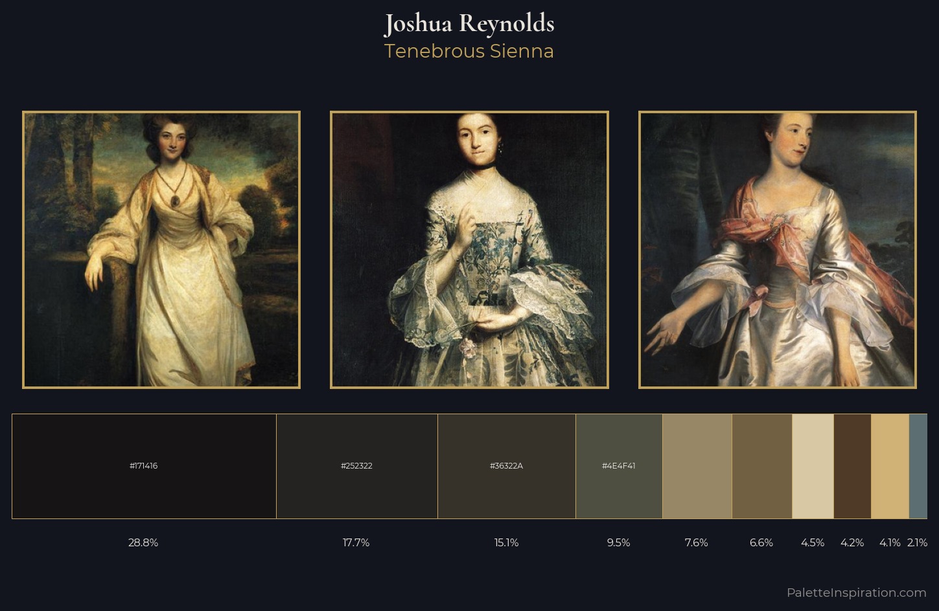This screenshot has width=939, height=611.
Task: Click the 15.1% percentage label
Action: coord(507,542)
